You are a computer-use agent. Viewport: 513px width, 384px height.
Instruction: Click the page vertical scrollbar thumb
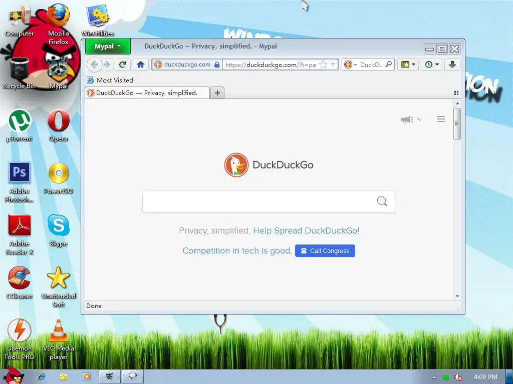pos(457,124)
